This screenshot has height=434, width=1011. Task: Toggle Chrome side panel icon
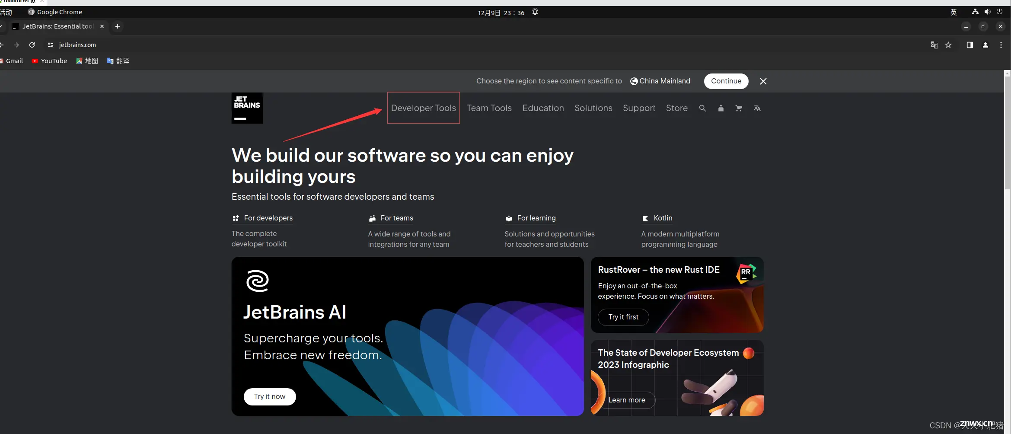point(970,45)
